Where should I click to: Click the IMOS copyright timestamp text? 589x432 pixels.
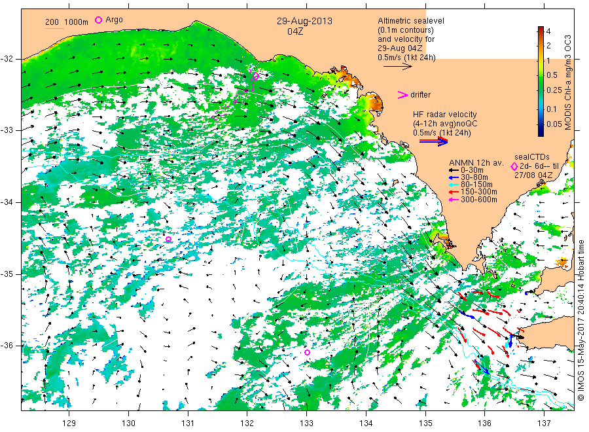pyautogui.click(x=581, y=320)
